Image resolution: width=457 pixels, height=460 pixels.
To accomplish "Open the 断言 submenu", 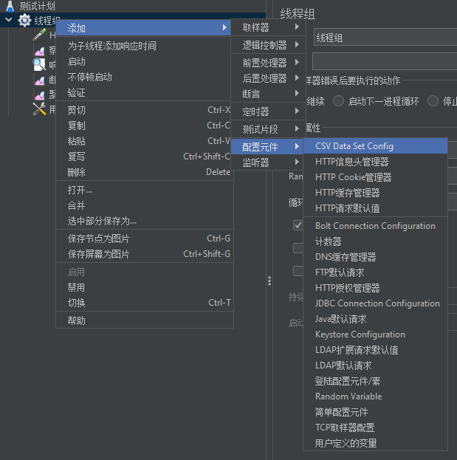I will pos(269,94).
